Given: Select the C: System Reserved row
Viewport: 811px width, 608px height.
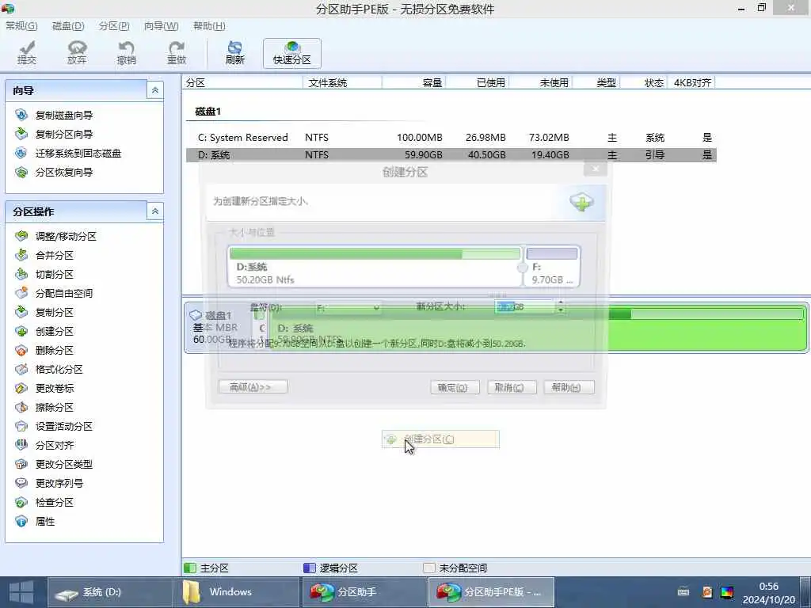Looking at the screenshot, I should pos(451,138).
